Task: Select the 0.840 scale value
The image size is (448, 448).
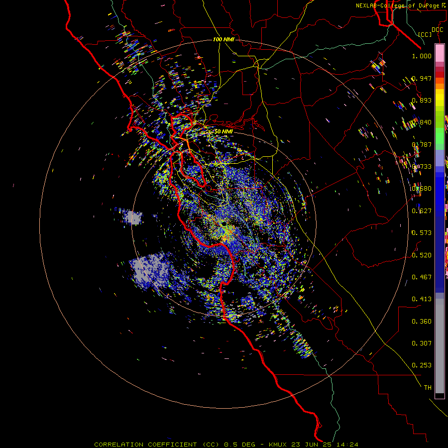Action: [x=422, y=122]
